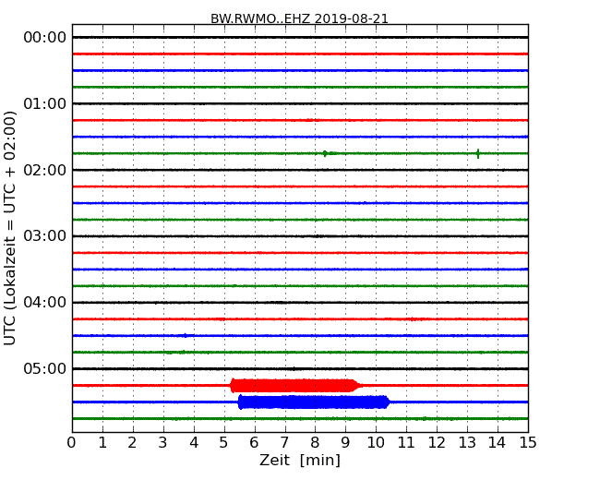Click the y-axis label UTC (Lokalzeit = UTC + 02:00)
Image resolution: width=600 pixels, height=480 pixels.
(10, 228)
